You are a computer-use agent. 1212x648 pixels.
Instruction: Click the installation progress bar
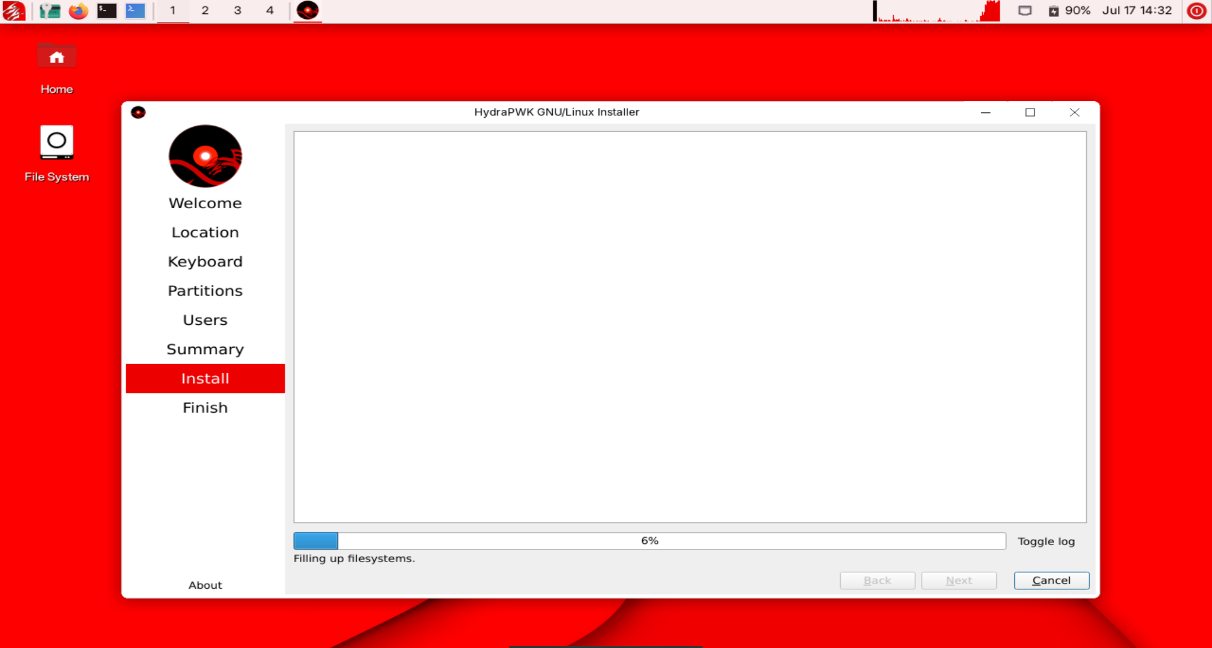pos(649,541)
